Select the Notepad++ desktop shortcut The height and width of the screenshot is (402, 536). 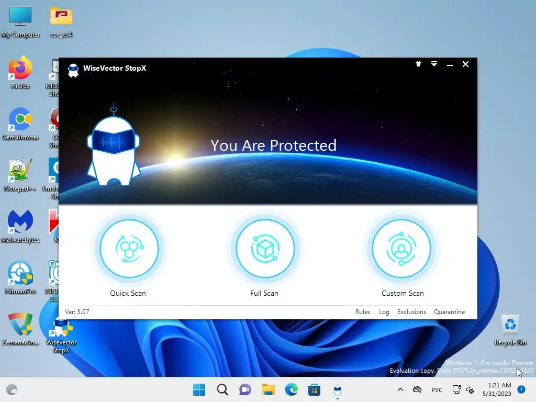point(20,175)
